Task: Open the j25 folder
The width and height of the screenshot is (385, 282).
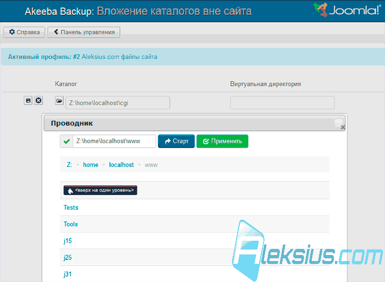Action: point(68,258)
